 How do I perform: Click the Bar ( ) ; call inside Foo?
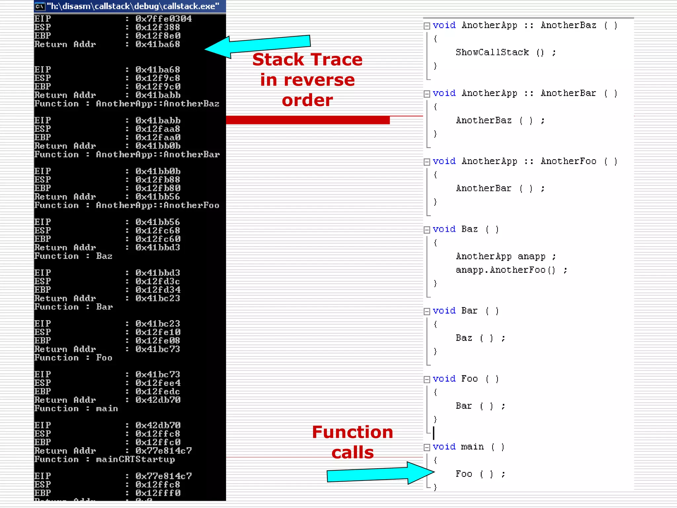point(480,406)
